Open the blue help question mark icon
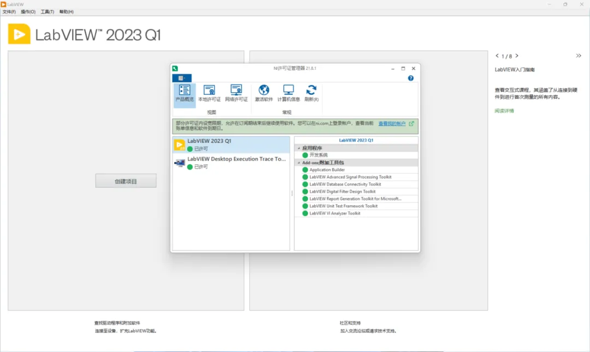590x352 pixels. coord(410,78)
